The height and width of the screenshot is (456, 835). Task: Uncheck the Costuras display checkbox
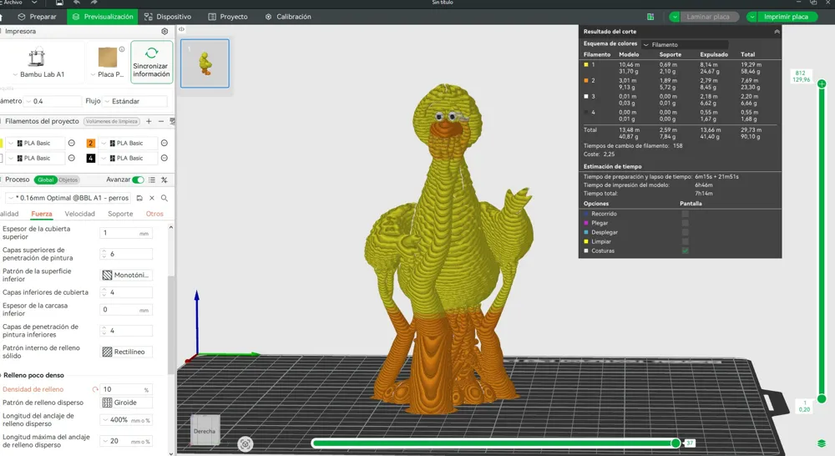686,251
